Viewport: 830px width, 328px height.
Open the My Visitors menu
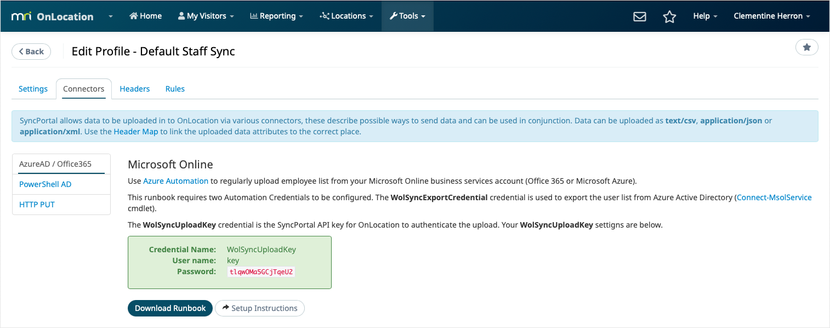point(206,16)
